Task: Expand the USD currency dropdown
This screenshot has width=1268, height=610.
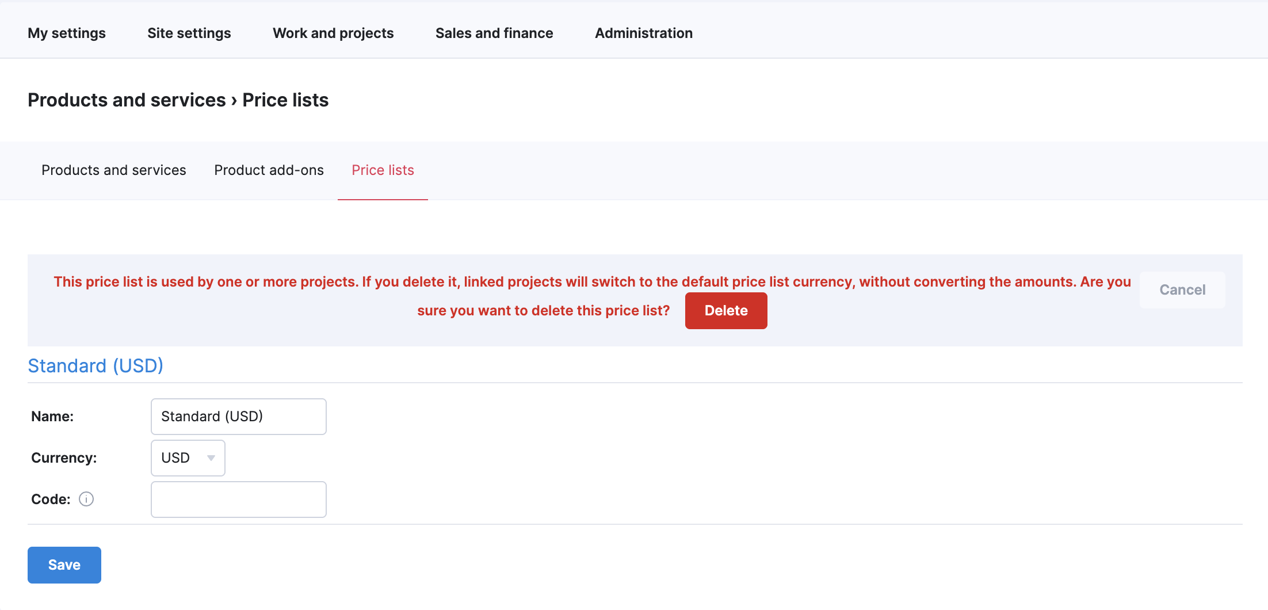Action: pos(188,458)
